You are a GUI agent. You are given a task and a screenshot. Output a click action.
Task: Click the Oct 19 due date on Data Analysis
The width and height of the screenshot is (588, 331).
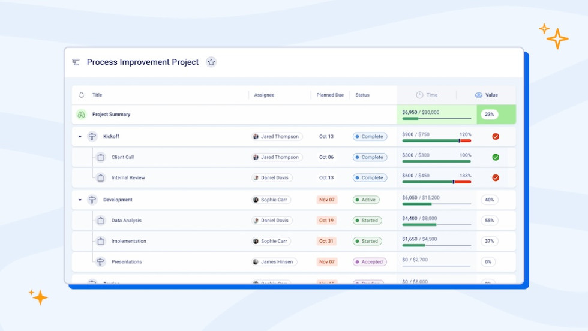click(x=326, y=220)
